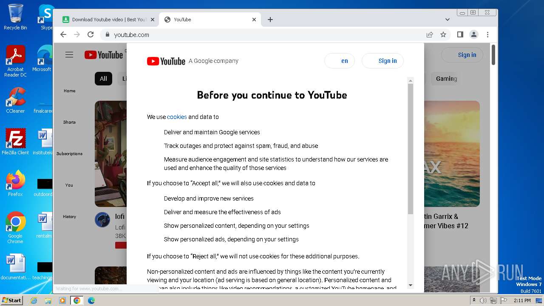Open Recycle Bin desktop icon
The height and width of the screenshot is (306, 544).
pos(15,17)
